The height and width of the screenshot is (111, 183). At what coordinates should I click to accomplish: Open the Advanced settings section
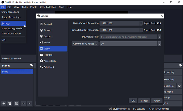[x=53, y=67]
